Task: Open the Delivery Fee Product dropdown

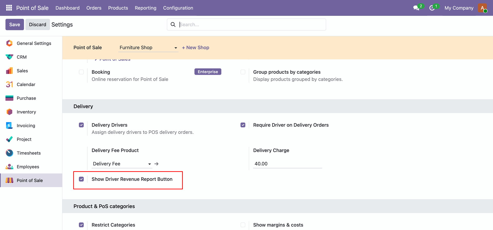Action: (122, 164)
